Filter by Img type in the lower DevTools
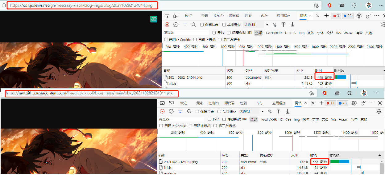 tap(297, 119)
